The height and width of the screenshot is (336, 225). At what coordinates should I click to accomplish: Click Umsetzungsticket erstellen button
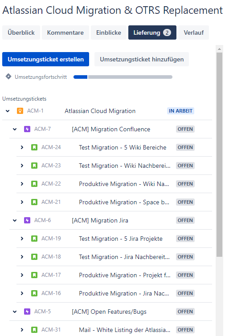[x=46, y=59]
